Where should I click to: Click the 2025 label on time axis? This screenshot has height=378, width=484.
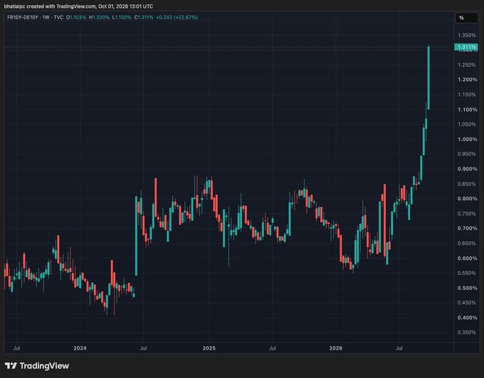(x=209, y=348)
